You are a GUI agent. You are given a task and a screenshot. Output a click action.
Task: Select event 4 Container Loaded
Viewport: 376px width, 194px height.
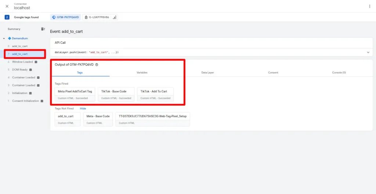(24, 77)
